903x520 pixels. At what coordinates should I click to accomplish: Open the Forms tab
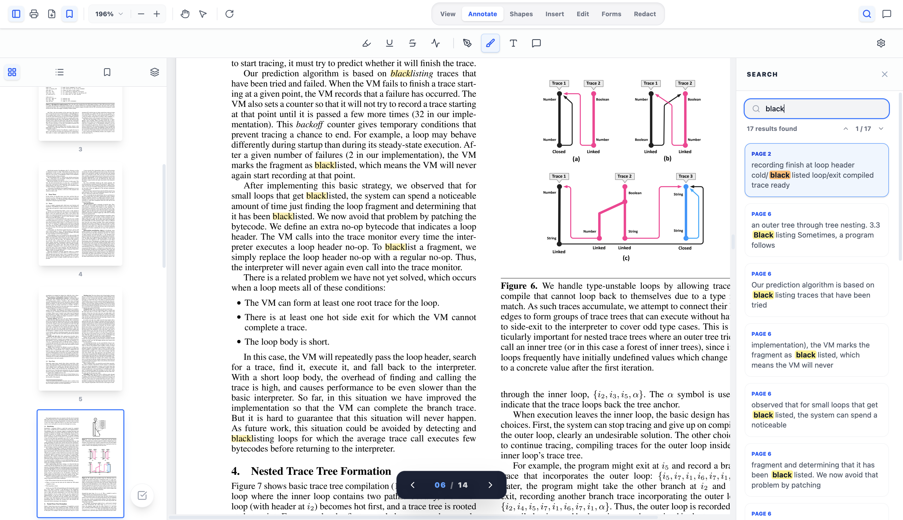pyautogui.click(x=611, y=14)
